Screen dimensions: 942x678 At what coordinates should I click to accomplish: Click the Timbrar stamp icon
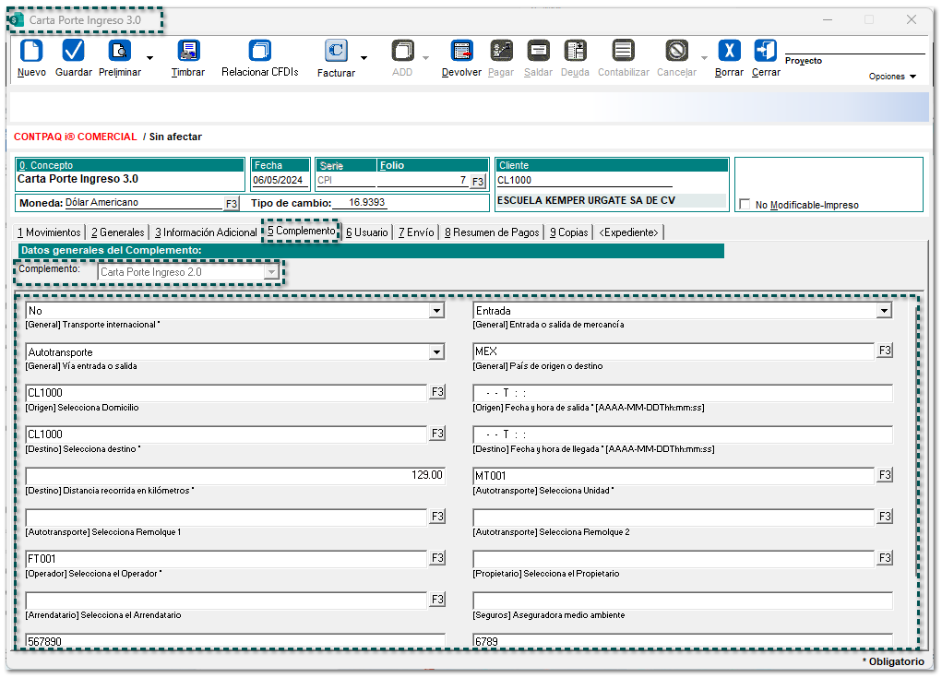pyautogui.click(x=188, y=52)
